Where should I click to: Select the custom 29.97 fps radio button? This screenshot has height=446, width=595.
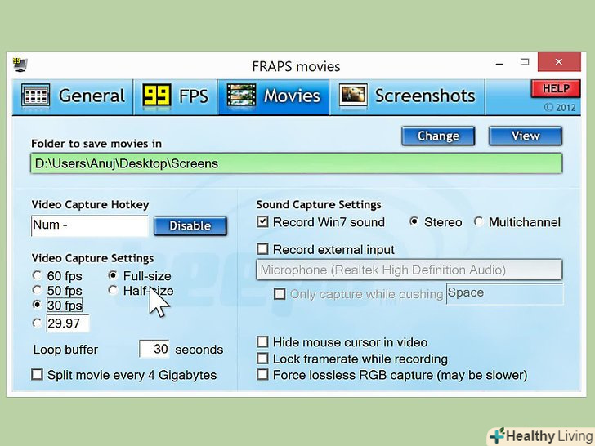click(38, 323)
